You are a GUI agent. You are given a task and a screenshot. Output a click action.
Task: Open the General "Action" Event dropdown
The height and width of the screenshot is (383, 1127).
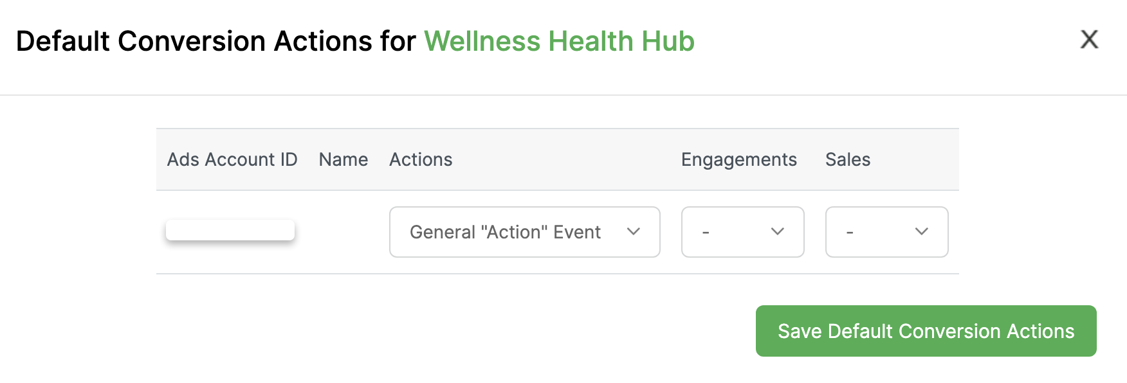pos(524,232)
